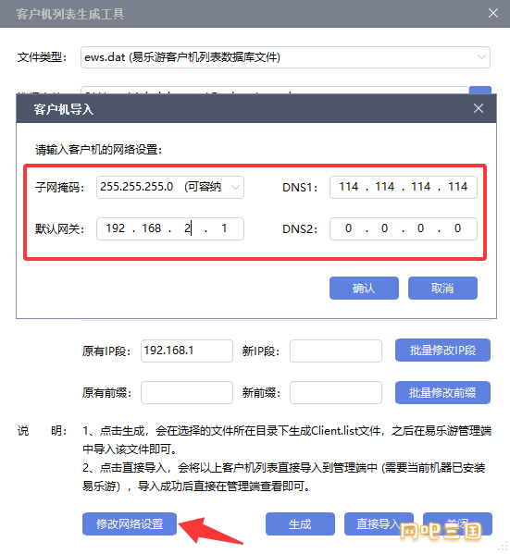510x554 pixels.
Task: Click the 直接导入 button
Action: tap(379, 523)
